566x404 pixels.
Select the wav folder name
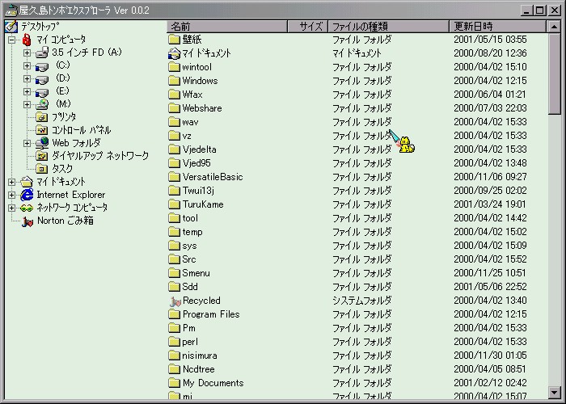point(190,122)
